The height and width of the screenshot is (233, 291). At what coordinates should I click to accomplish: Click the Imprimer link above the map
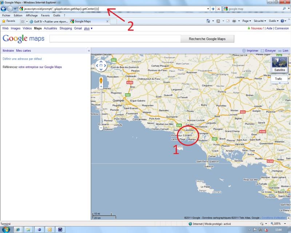point(252,51)
